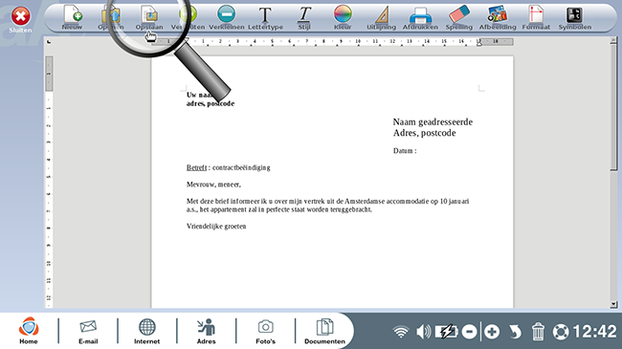
Task: Print the document with Afdrukken
Action: 420,18
